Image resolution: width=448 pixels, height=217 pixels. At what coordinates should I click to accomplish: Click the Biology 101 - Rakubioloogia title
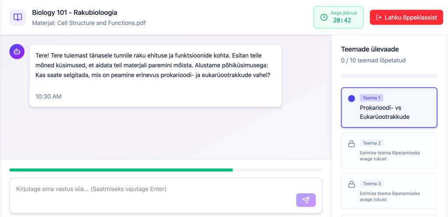(74, 12)
